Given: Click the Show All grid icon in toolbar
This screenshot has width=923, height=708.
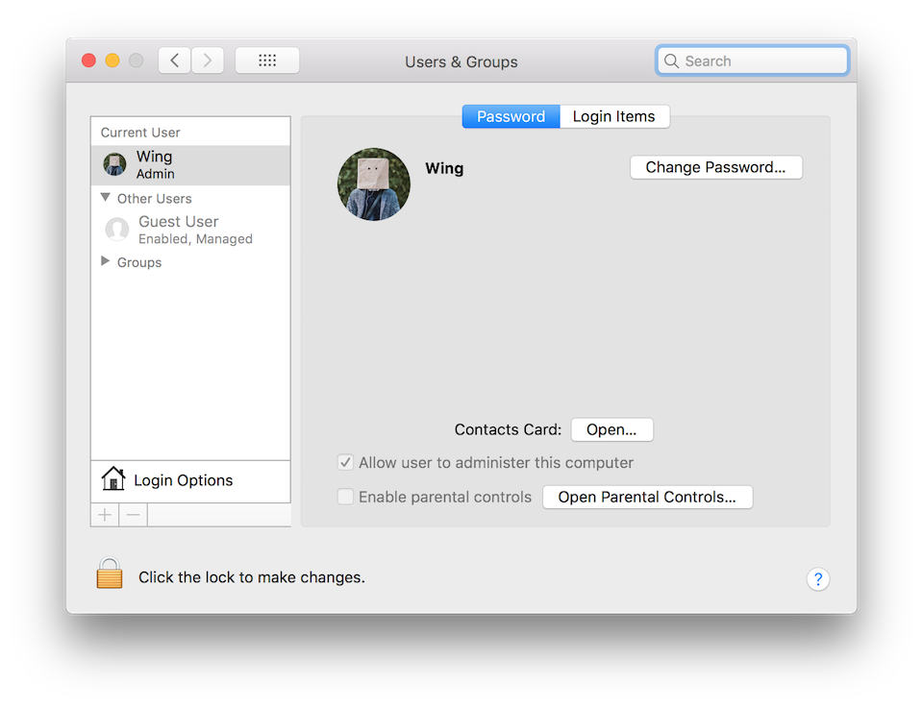Looking at the screenshot, I should point(266,60).
